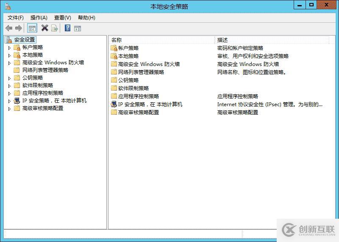
Task: Click the 安全设置 root node icon
Action: tap(9, 40)
